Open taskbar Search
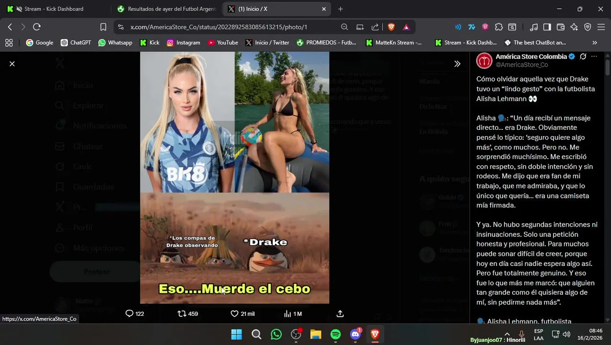Image resolution: width=611 pixels, height=345 pixels. click(256, 334)
